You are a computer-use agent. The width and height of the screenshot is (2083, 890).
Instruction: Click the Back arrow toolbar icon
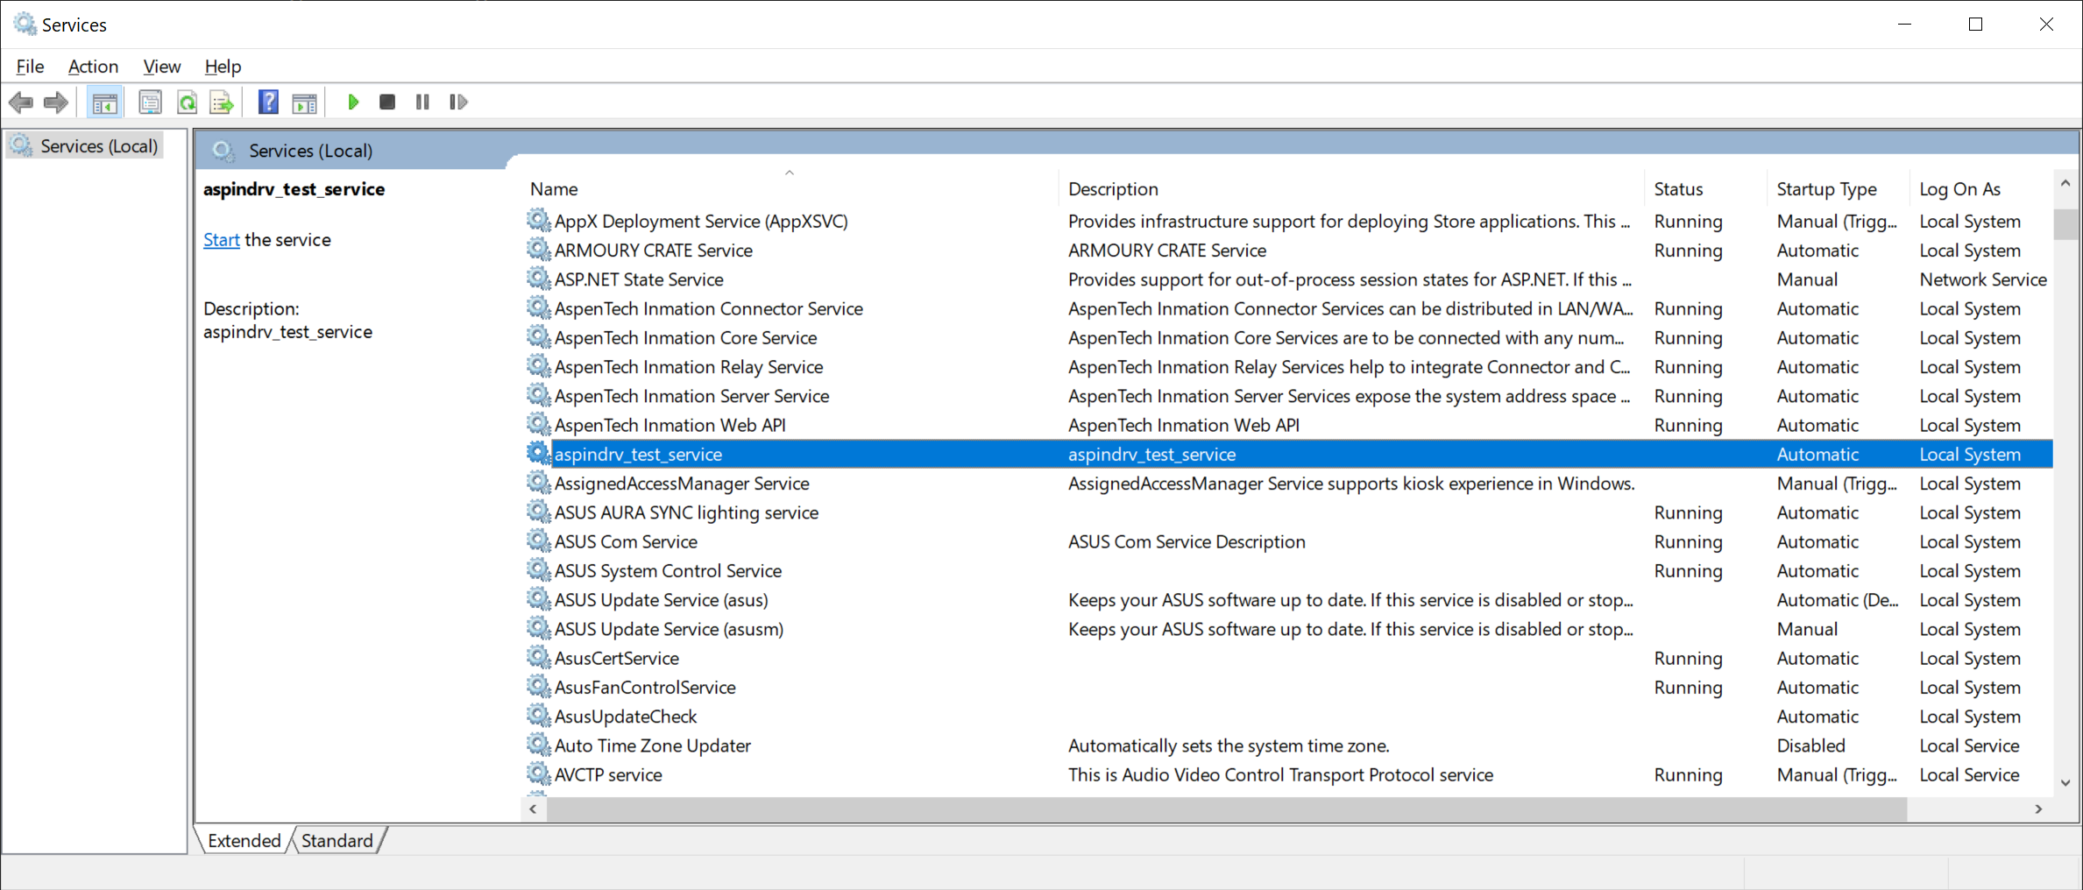[21, 102]
